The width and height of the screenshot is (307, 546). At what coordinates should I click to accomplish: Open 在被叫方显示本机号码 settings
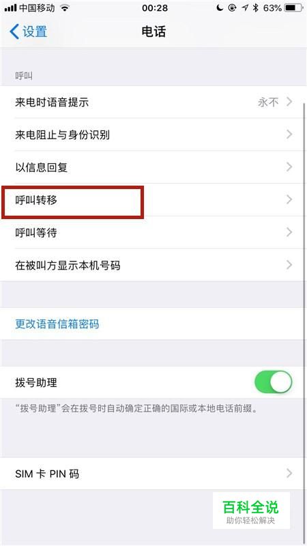click(153, 265)
